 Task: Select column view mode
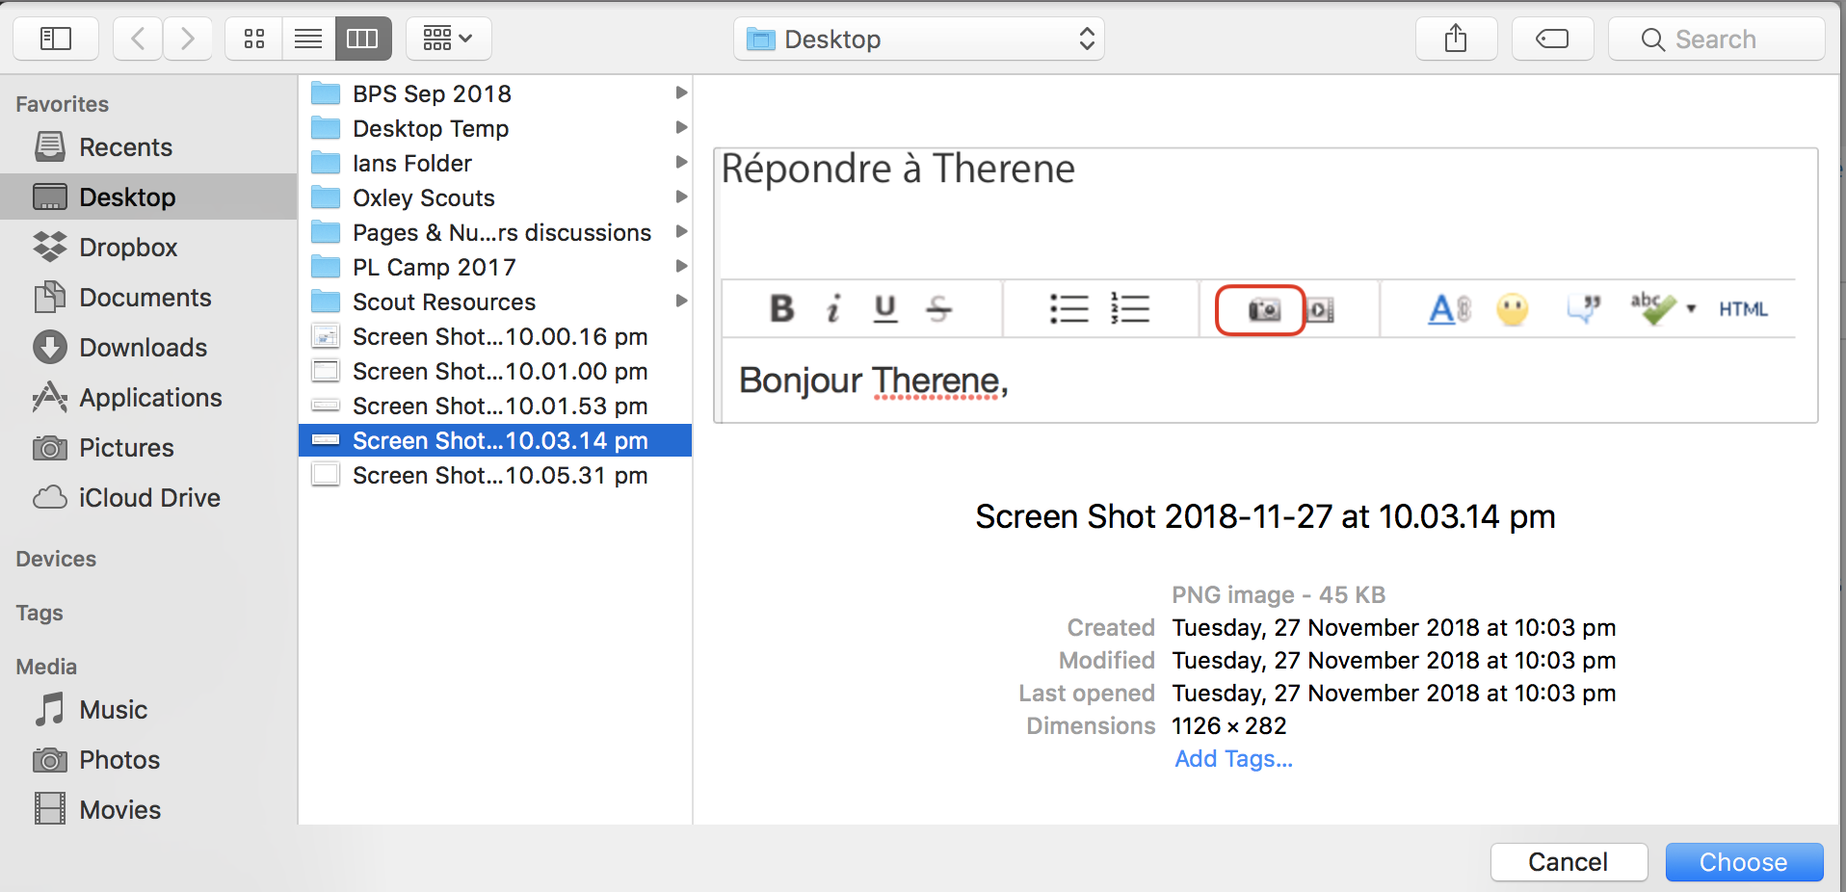(363, 39)
